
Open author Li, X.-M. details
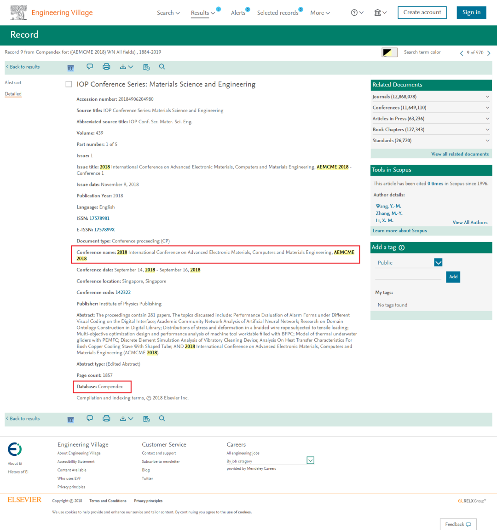tap(384, 220)
